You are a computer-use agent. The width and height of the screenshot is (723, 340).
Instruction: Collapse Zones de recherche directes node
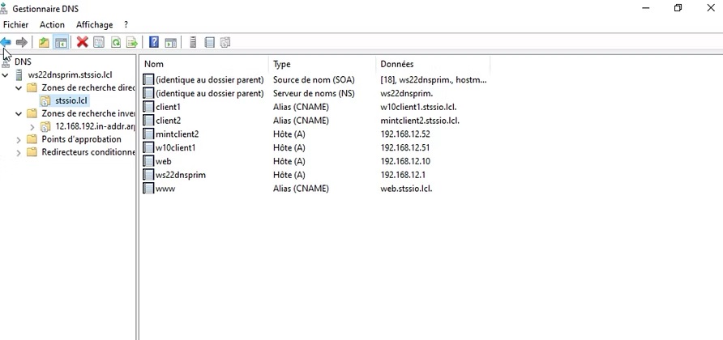tap(19, 87)
